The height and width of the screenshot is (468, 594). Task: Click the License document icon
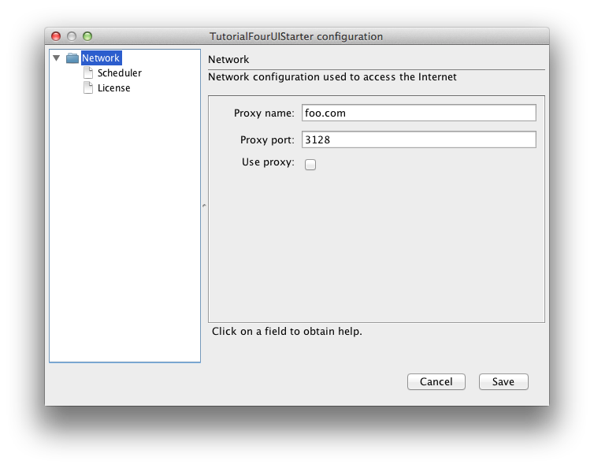(88, 87)
